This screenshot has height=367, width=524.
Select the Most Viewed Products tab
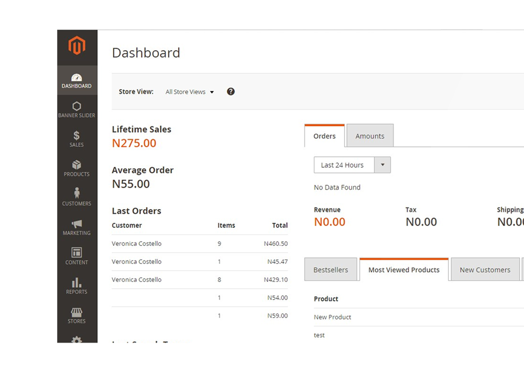tap(404, 270)
